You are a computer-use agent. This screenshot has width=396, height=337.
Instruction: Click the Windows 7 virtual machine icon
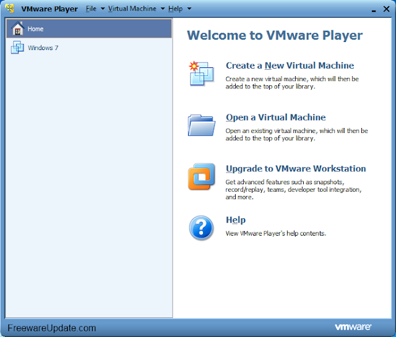point(17,47)
